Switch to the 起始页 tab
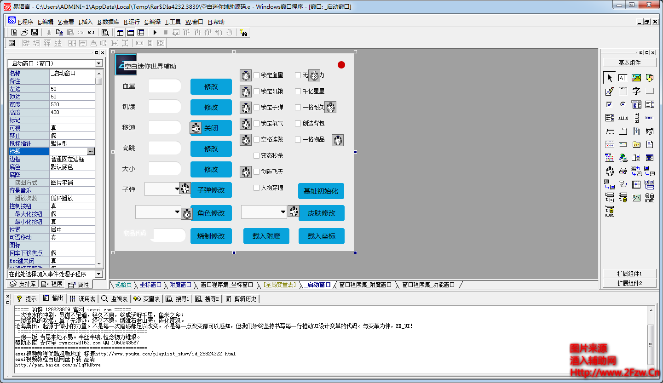 tap(123, 285)
